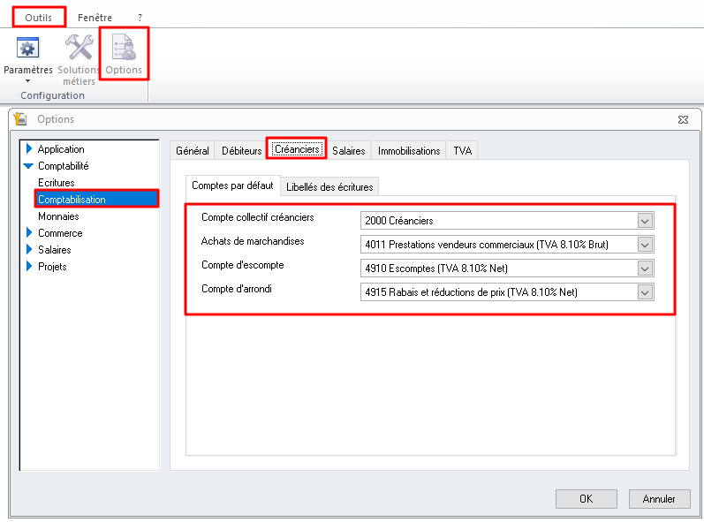The height and width of the screenshot is (522, 704).
Task: Collapse the Comptabilité tree node
Action: click(x=28, y=166)
